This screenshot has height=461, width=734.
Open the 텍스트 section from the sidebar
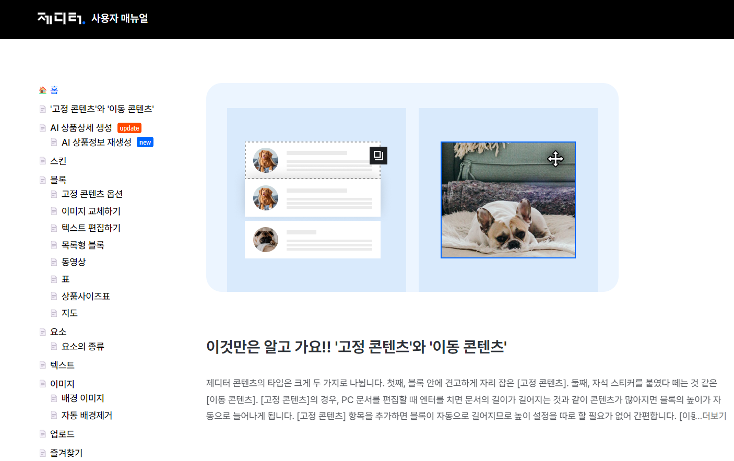pyautogui.click(x=62, y=365)
